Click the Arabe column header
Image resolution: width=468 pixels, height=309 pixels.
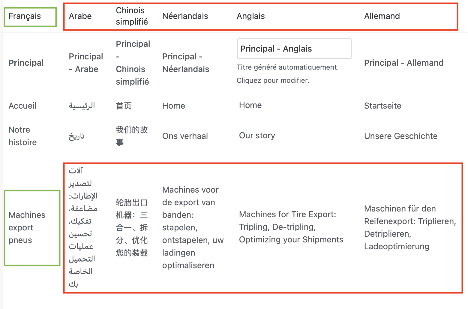click(80, 16)
